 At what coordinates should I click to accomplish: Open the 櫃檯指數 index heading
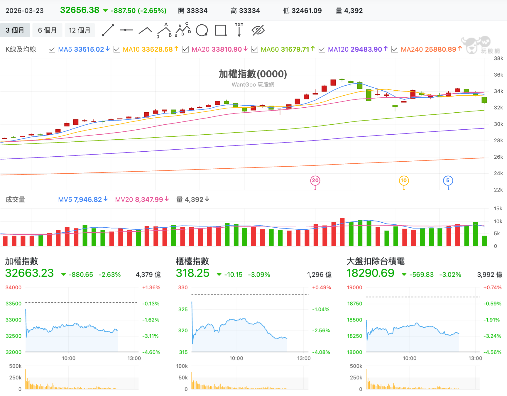[x=192, y=261]
